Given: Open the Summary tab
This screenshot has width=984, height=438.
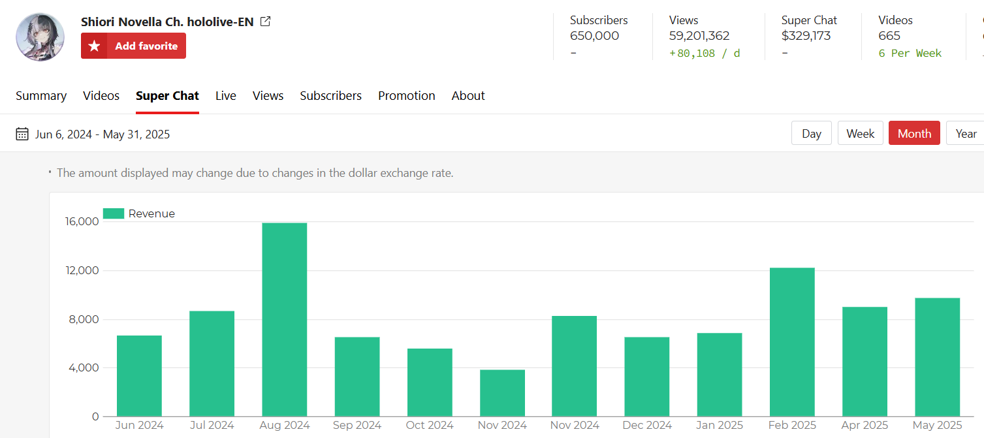Looking at the screenshot, I should [x=41, y=96].
